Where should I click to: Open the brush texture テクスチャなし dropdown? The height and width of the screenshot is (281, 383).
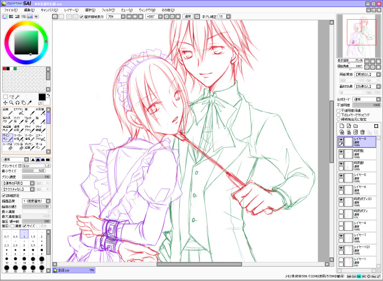[x=32, y=189]
